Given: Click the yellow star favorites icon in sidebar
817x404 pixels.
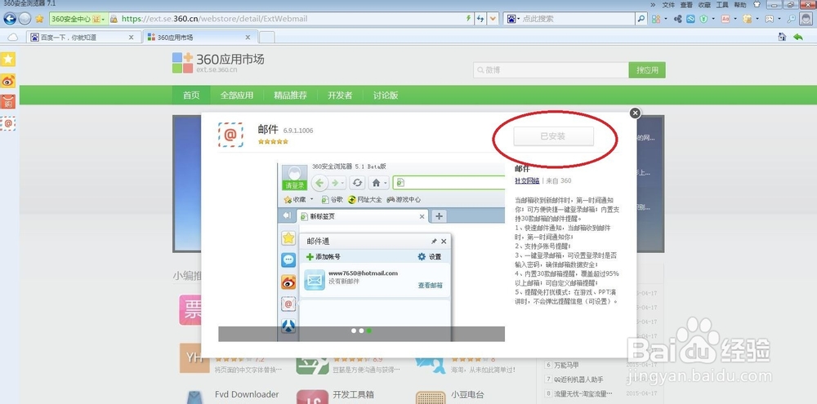Looking at the screenshot, I should pos(8,59).
